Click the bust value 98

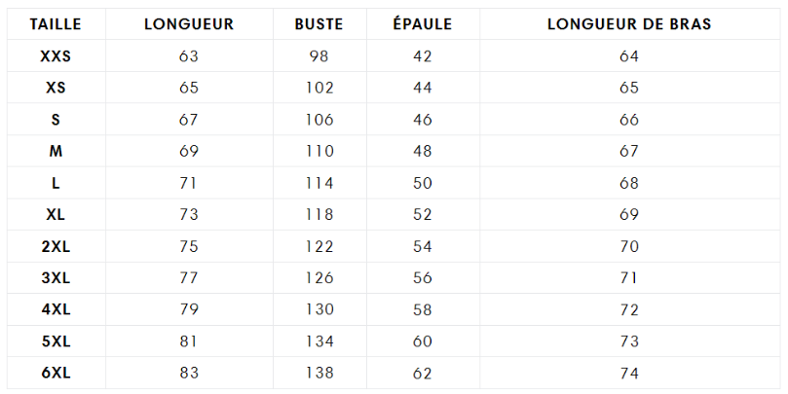319,56
